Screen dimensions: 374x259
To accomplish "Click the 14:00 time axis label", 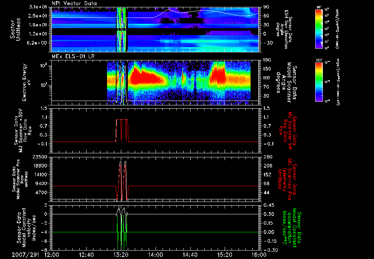I will click(156, 255).
